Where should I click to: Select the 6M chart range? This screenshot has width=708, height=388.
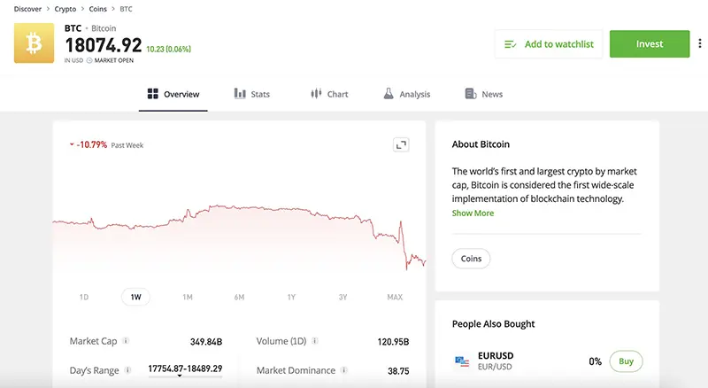pos(239,297)
